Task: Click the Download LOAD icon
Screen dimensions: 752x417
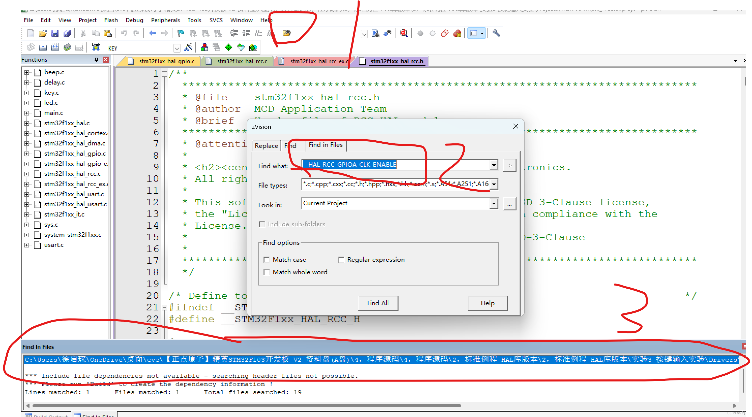Action: pyautogui.click(x=96, y=47)
